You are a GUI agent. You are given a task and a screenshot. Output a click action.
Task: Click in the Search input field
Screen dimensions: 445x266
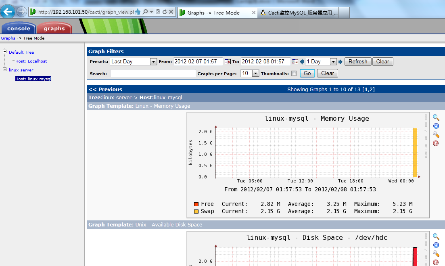(x=153, y=73)
